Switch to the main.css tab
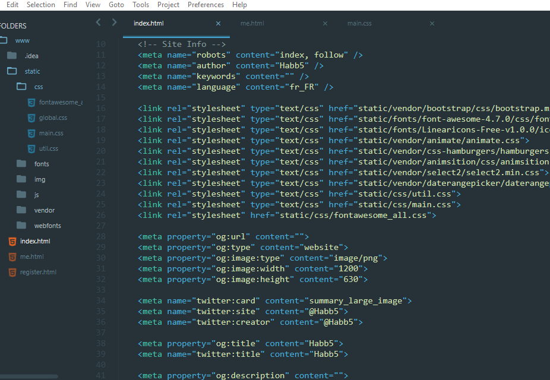The image size is (550, 380). coord(359,23)
